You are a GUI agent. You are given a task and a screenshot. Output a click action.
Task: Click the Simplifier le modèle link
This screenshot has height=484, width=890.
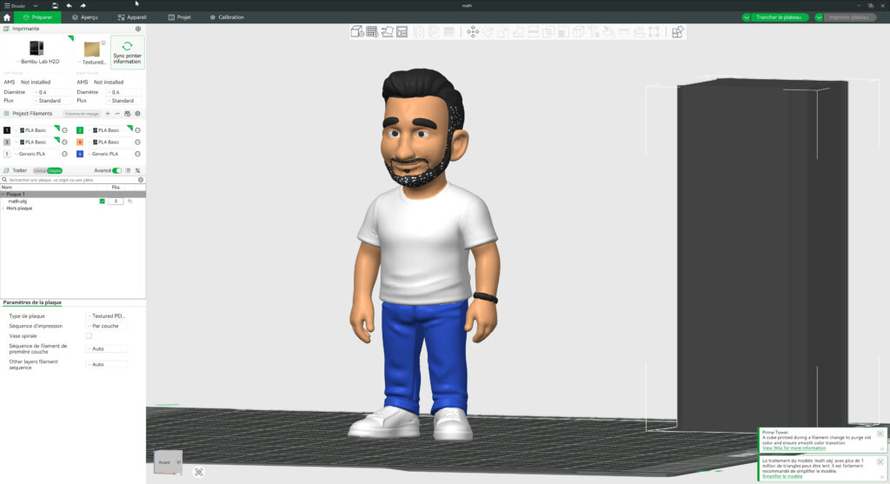coord(782,477)
